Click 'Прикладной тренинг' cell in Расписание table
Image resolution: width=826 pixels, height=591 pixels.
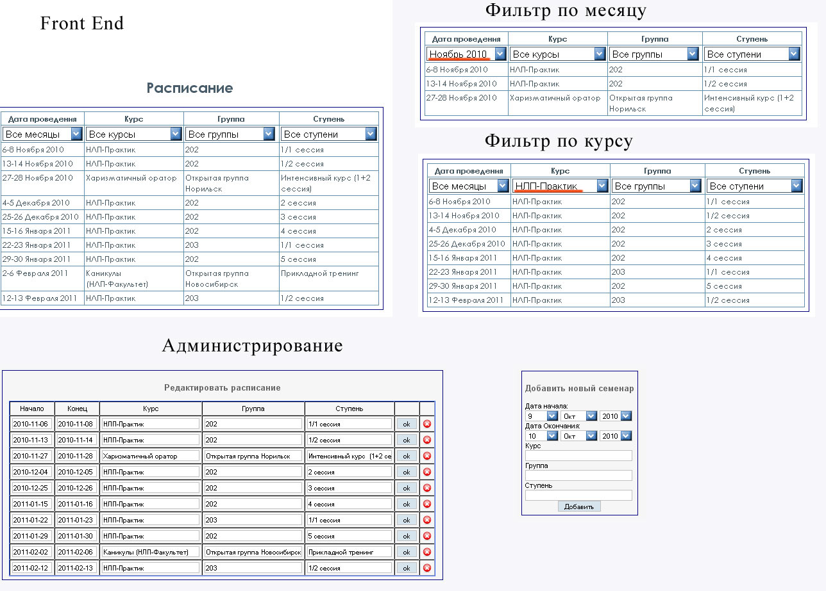coord(319,273)
